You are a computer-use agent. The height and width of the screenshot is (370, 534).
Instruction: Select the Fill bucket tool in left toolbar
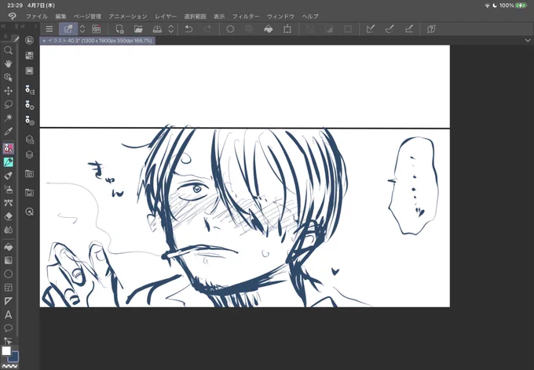point(8,247)
